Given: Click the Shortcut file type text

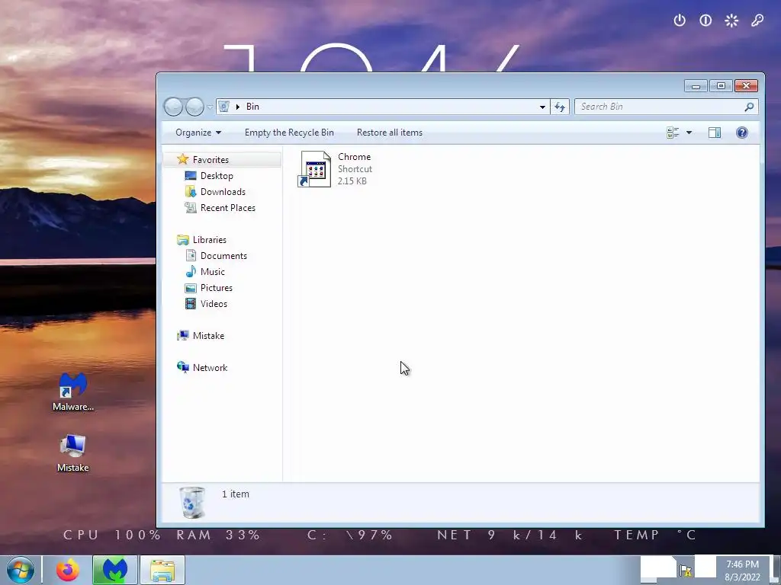Looking at the screenshot, I should [355, 169].
